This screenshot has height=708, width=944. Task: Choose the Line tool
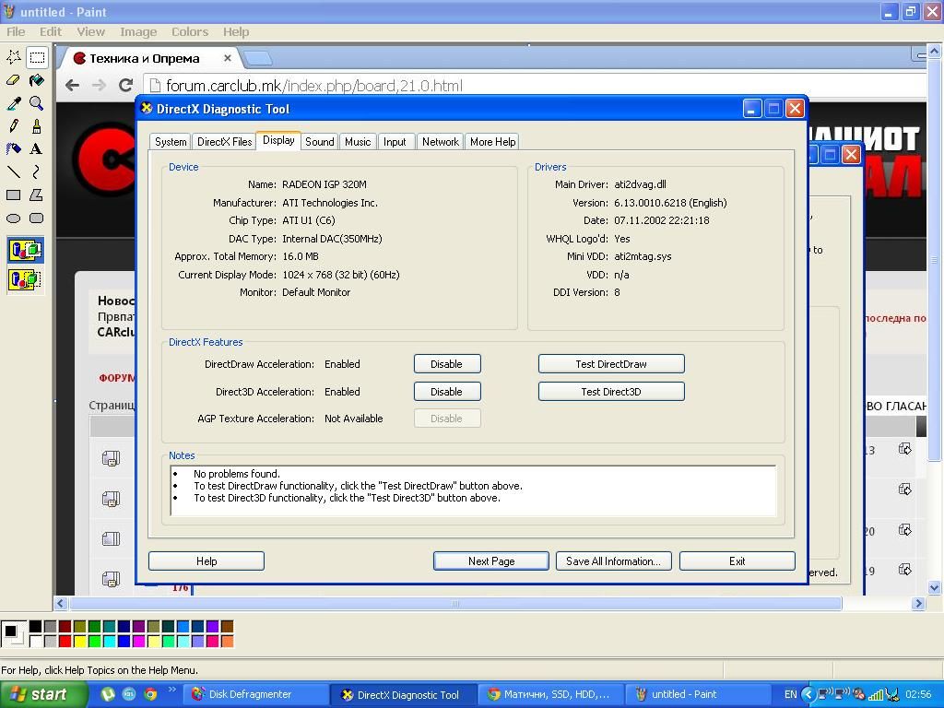pos(13,172)
